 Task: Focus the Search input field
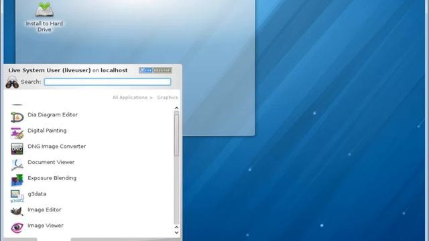point(107,82)
